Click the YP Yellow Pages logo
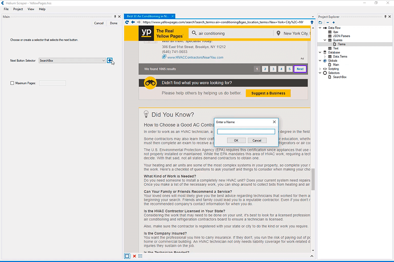This screenshot has width=394, height=262. (x=146, y=33)
